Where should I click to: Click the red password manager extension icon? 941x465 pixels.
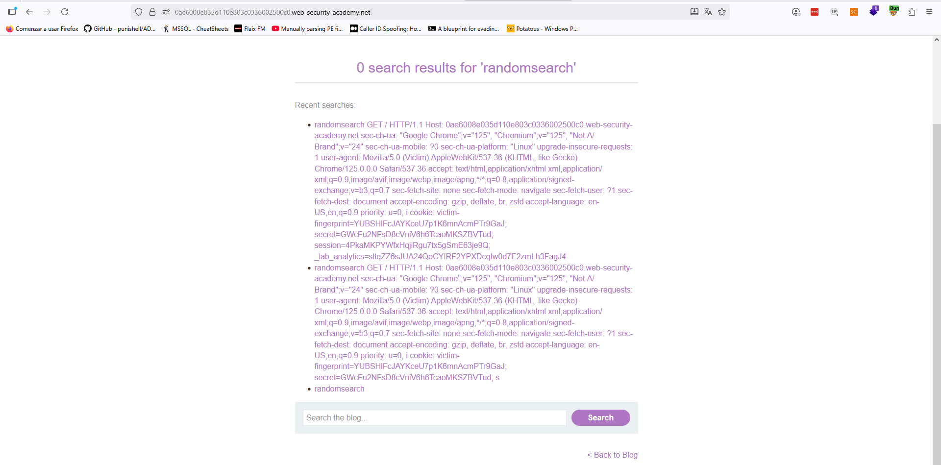click(815, 12)
